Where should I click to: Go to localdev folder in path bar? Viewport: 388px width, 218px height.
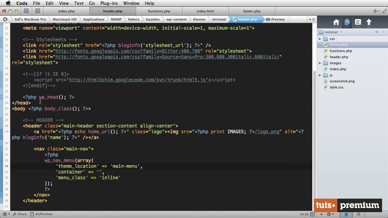(x=153, y=19)
